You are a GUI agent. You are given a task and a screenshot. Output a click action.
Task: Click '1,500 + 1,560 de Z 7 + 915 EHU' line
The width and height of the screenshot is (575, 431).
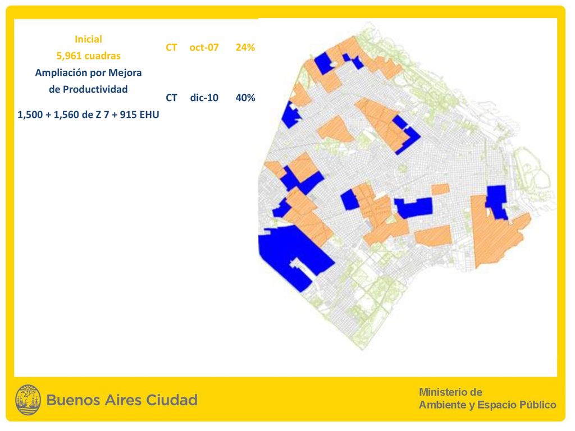(x=88, y=114)
